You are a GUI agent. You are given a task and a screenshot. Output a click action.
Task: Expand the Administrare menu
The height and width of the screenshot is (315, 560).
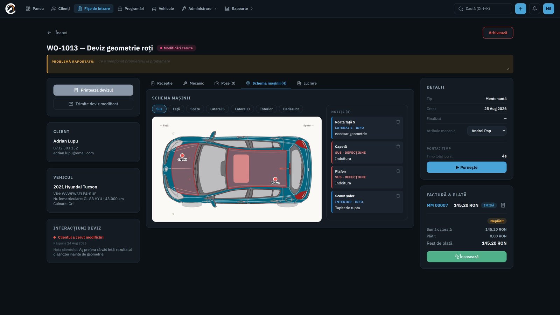point(199,9)
